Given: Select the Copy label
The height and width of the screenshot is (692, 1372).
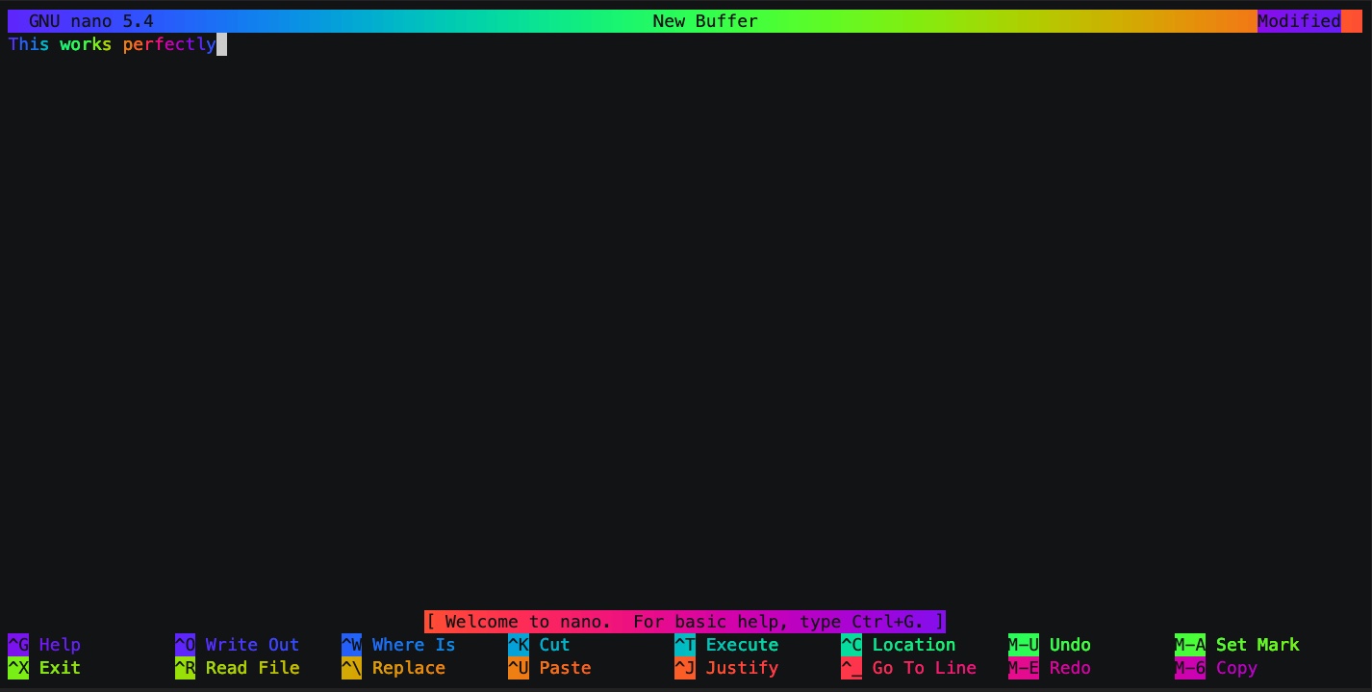Looking at the screenshot, I should coord(1236,668).
